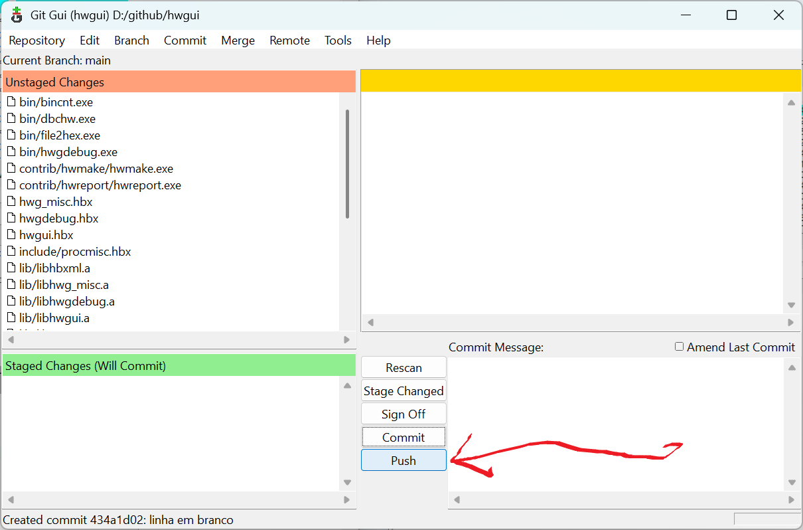Select bin/dbchw.exe file name
This screenshot has height=530, width=803.
58,119
